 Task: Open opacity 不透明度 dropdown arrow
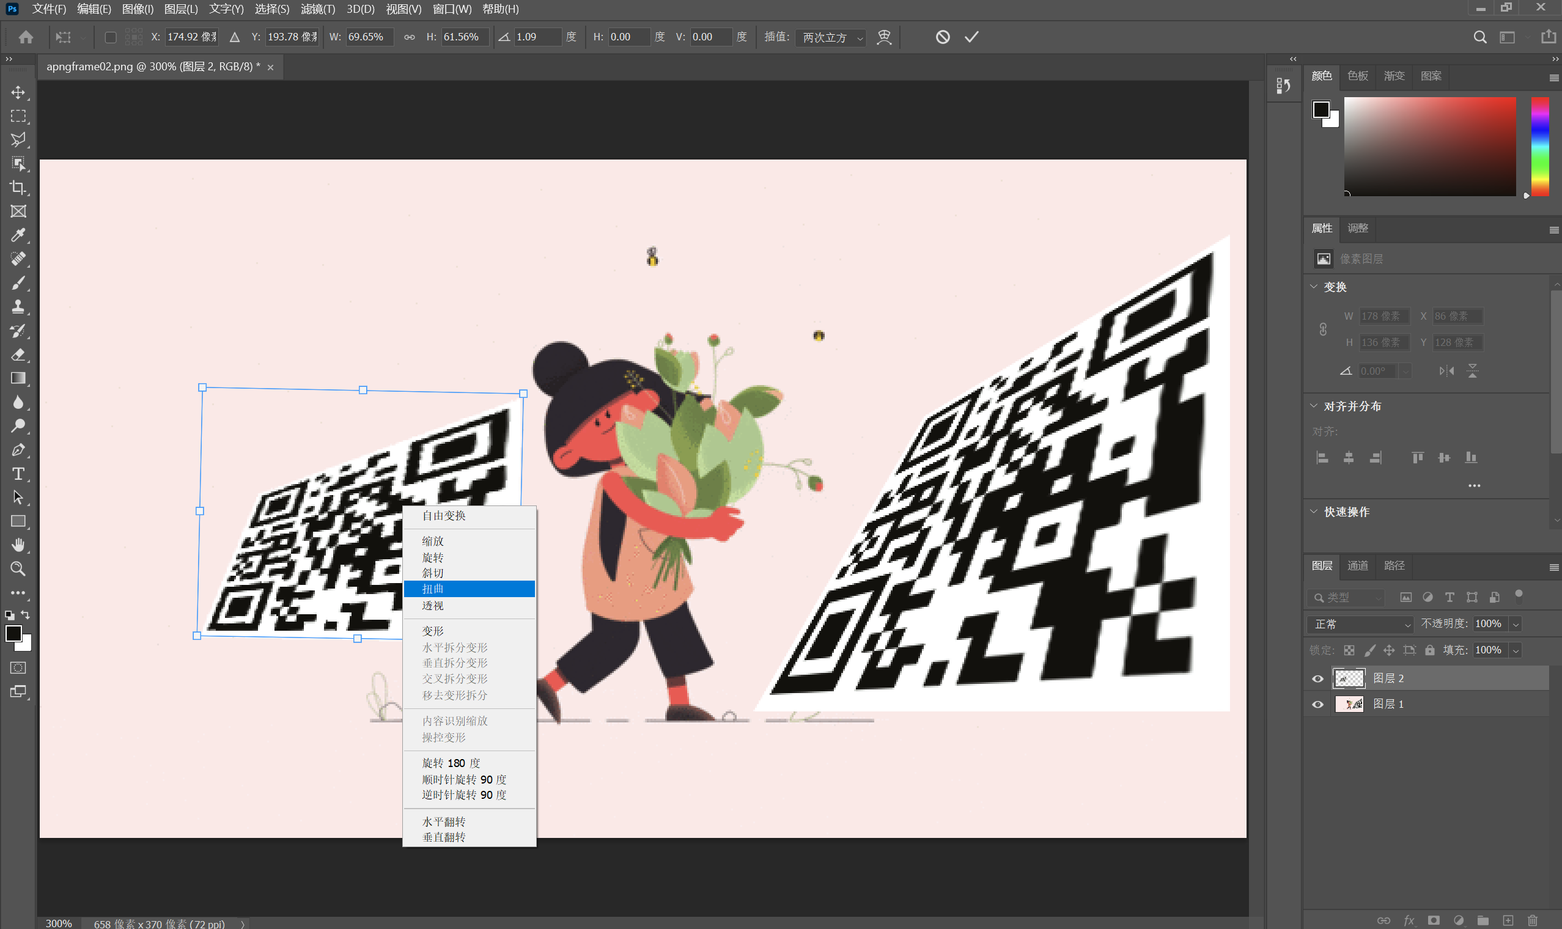pyautogui.click(x=1516, y=624)
